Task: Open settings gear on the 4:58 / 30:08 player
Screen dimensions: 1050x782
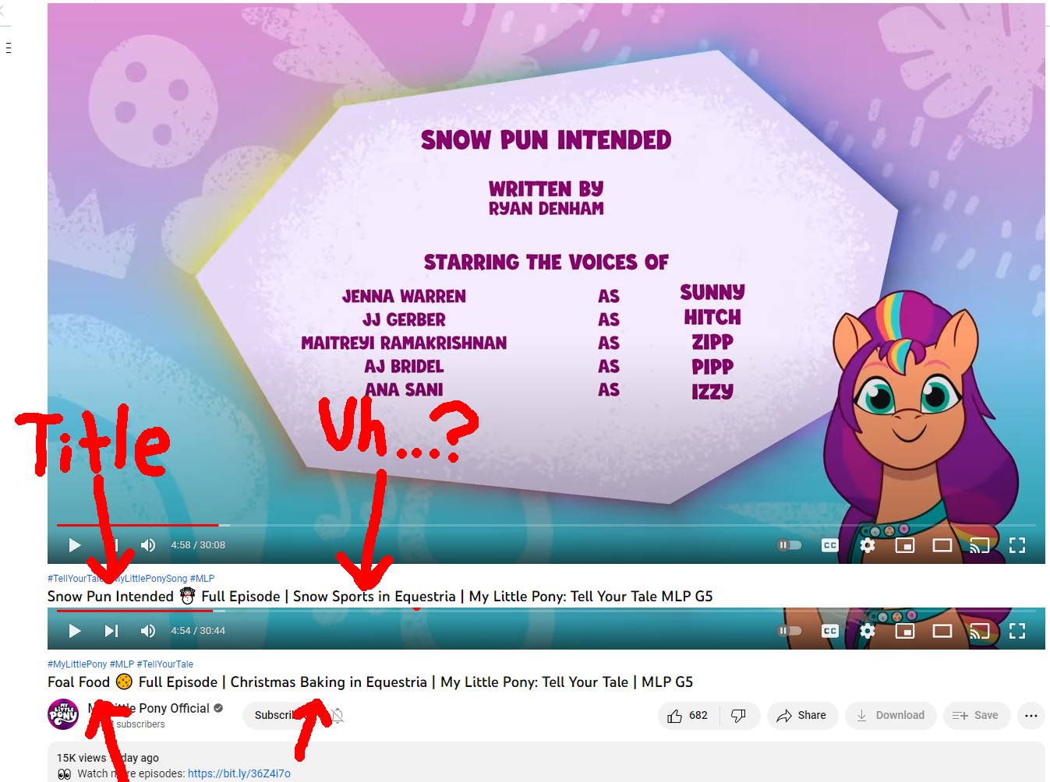Action: point(868,545)
